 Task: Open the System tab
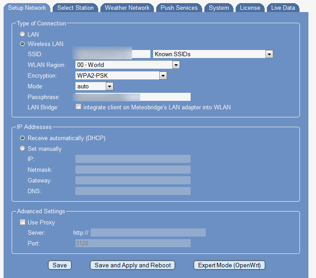pos(219,8)
